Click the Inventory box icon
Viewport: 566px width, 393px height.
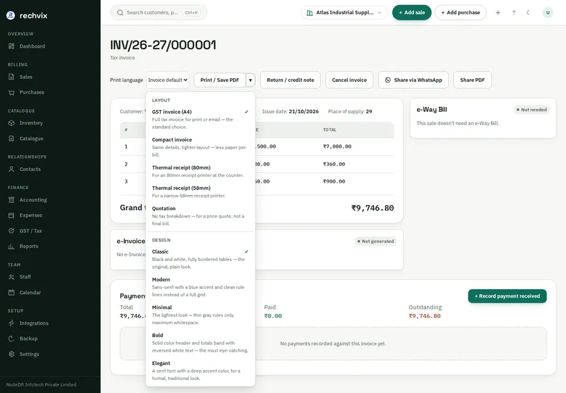(x=11, y=123)
